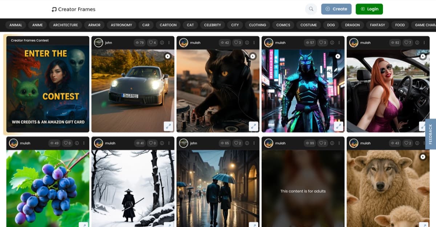Open the options menu on the adults-only content card

(x=339, y=143)
